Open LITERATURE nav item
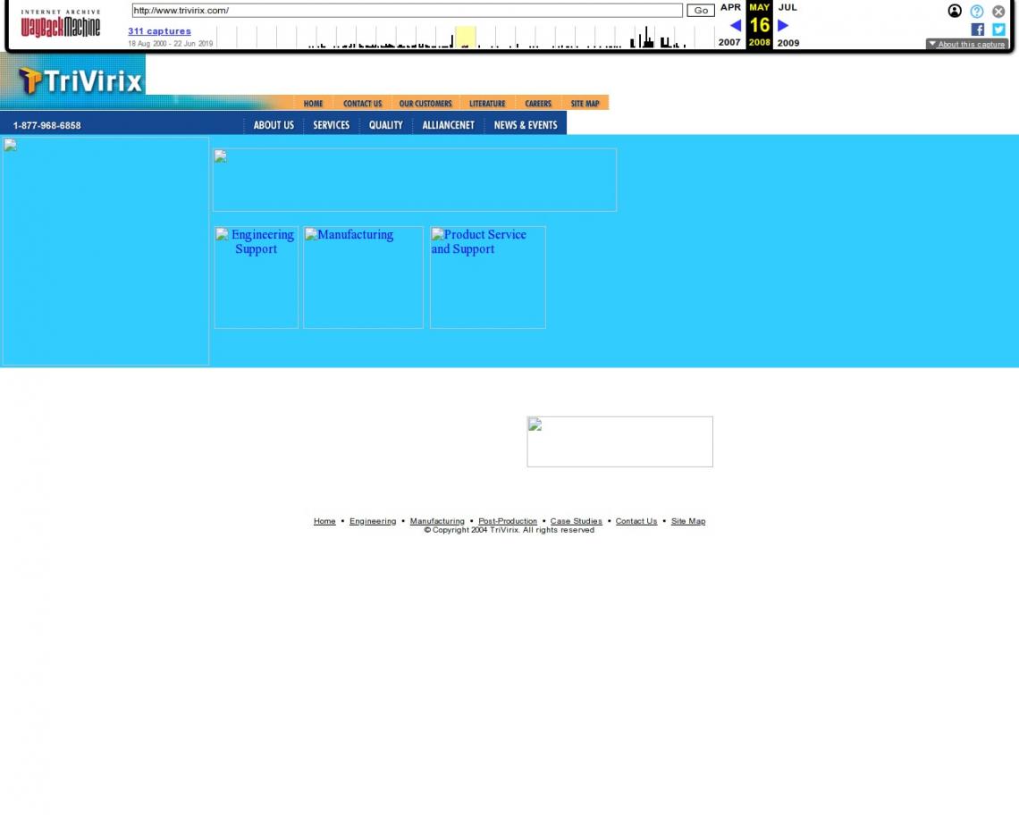The image size is (1019, 815). 487,104
